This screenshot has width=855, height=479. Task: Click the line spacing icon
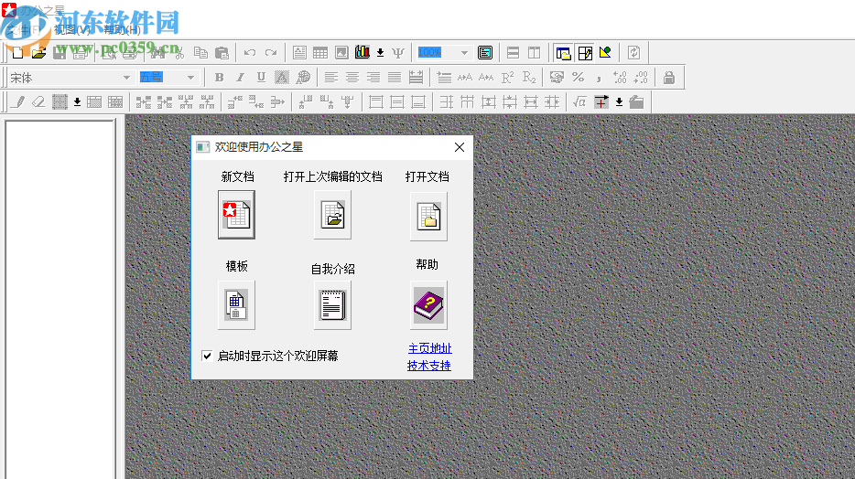pyautogui.click(x=444, y=78)
